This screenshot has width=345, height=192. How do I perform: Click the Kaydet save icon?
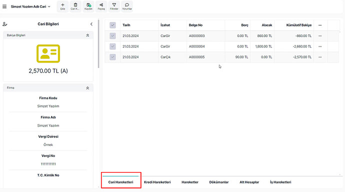[88, 6]
